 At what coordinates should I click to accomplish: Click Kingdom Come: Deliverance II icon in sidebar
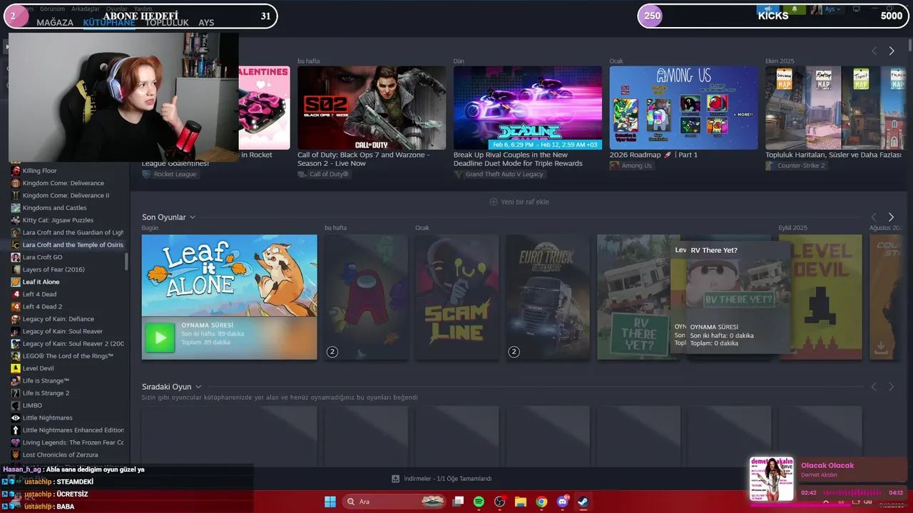(16, 195)
